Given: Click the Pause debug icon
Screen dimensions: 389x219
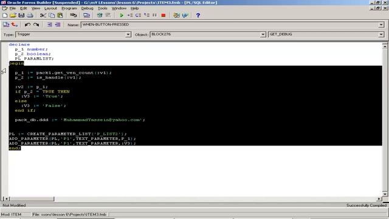Looking at the screenshot, I should [x=155, y=15].
